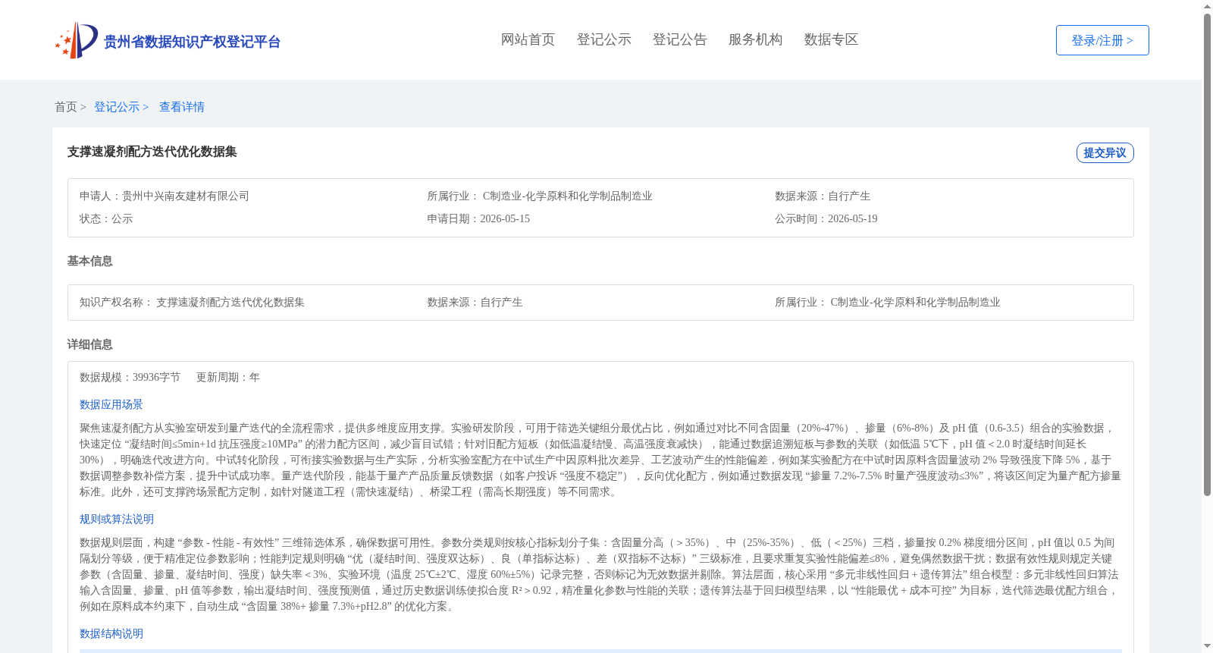The image size is (1213, 653).
Task: Click the 登记公示 breadcrumb link
Action: pyautogui.click(x=117, y=107)
